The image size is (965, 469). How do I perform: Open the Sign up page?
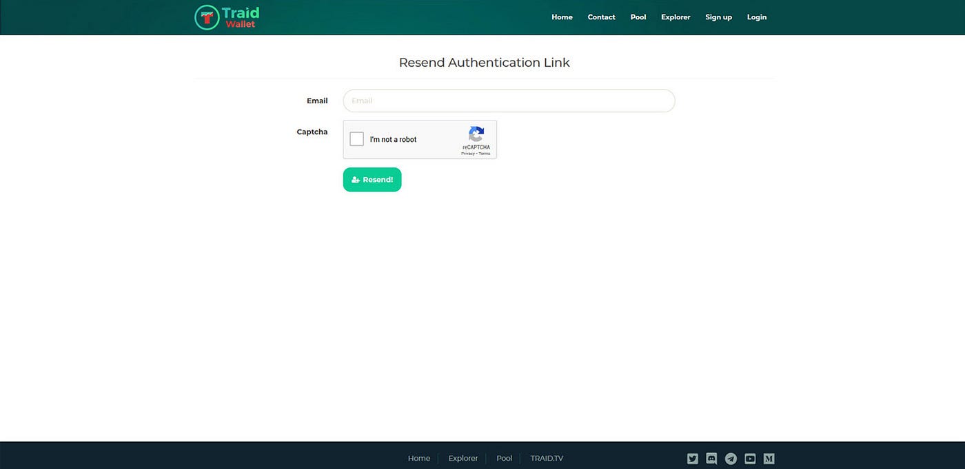718,17
